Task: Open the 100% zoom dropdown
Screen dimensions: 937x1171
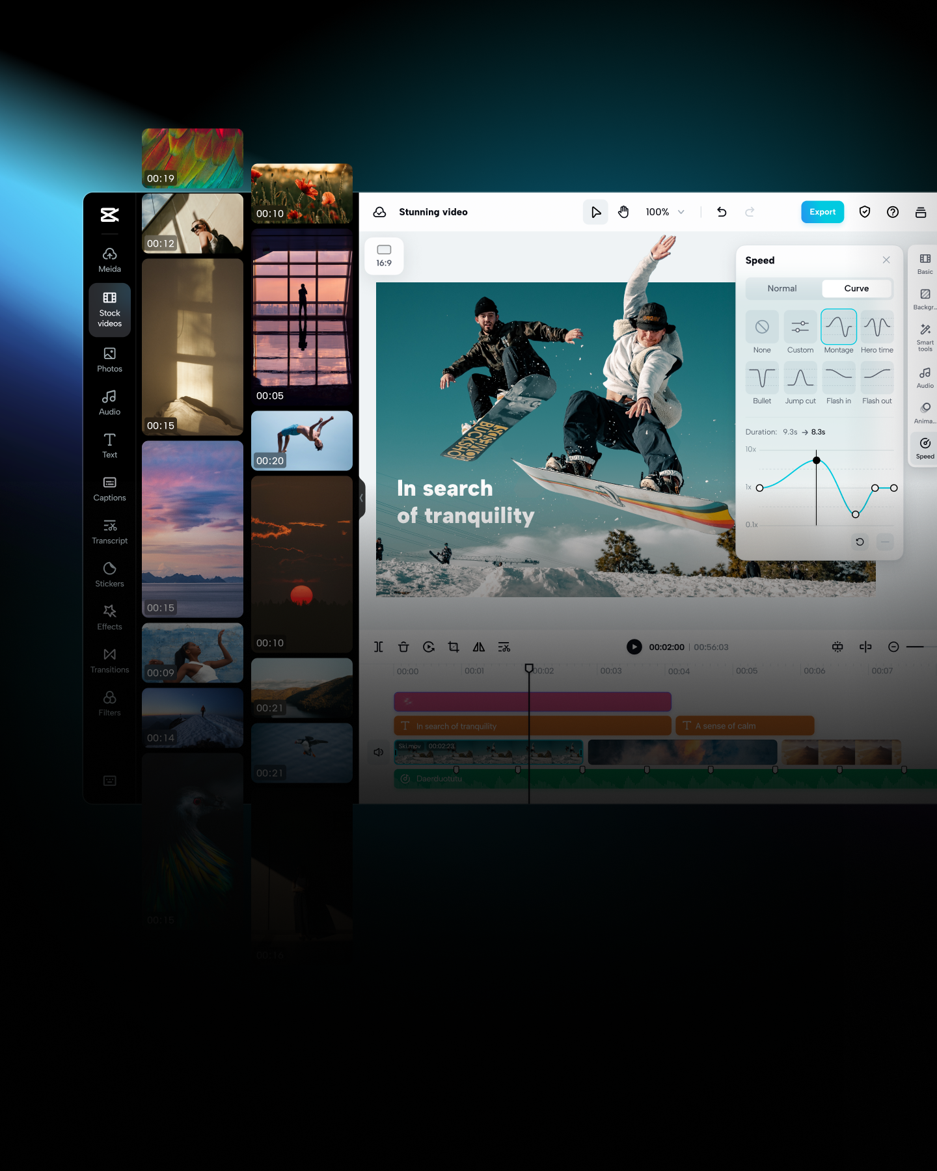Action: 665,212
